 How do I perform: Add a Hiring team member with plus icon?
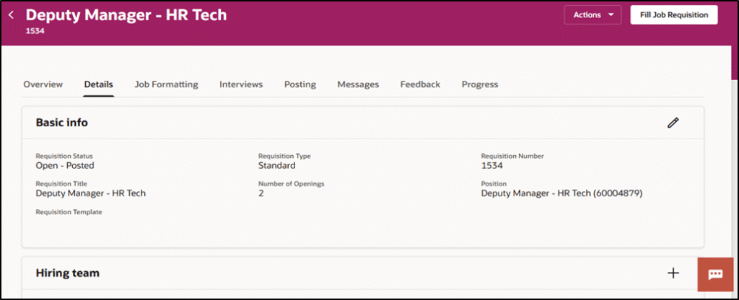pyautogui.click(x=673, y=273)
